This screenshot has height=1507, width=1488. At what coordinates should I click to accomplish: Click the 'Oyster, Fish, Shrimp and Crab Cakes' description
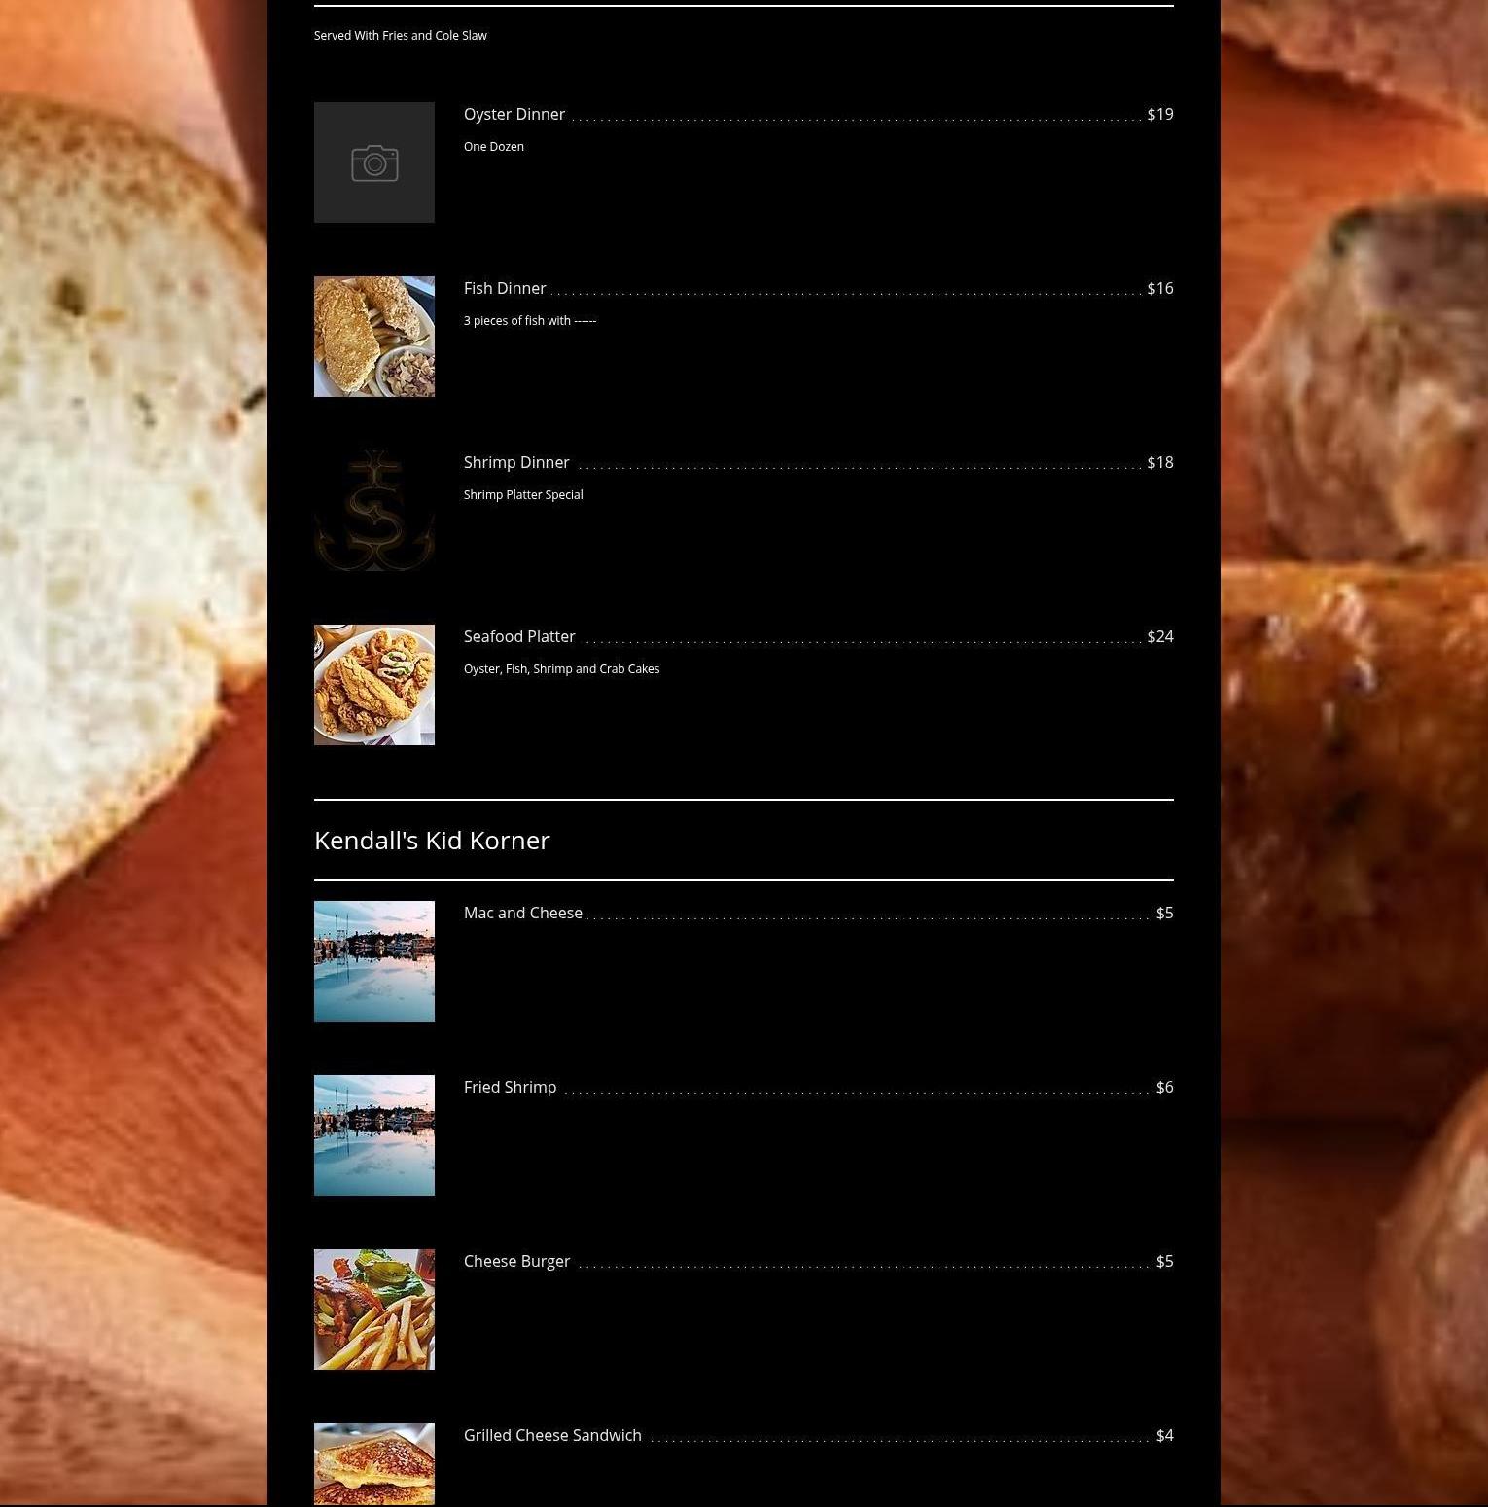pos(562,668)
